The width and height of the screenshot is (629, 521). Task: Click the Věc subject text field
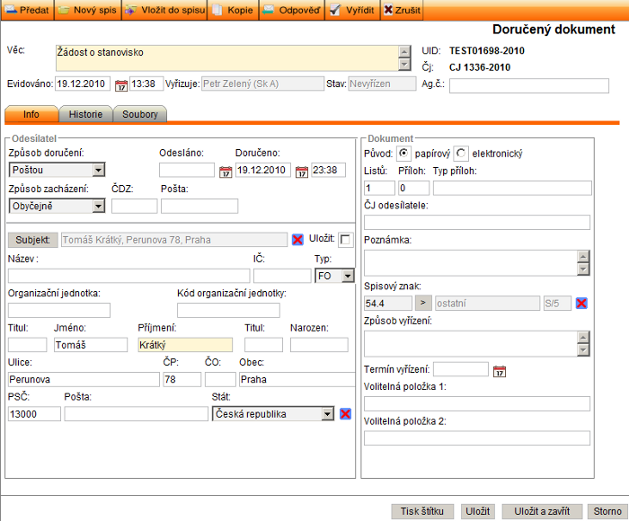coord(227,58)
